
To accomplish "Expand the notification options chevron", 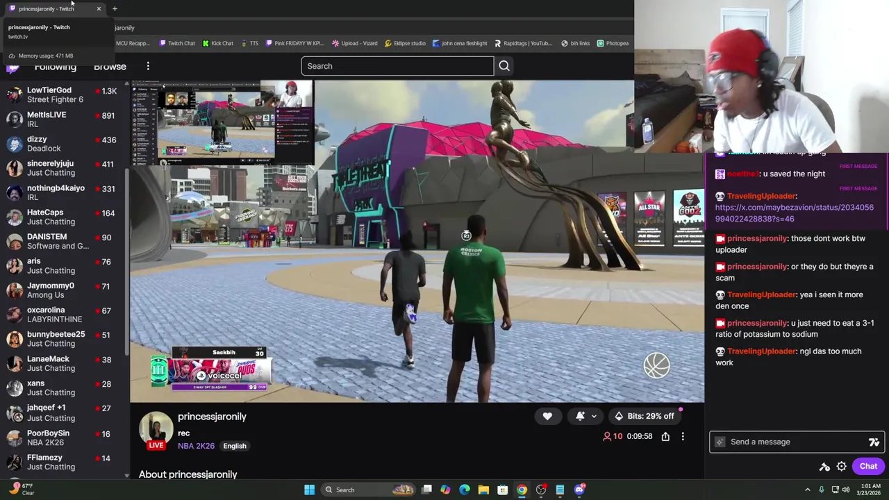I will 594,416.
